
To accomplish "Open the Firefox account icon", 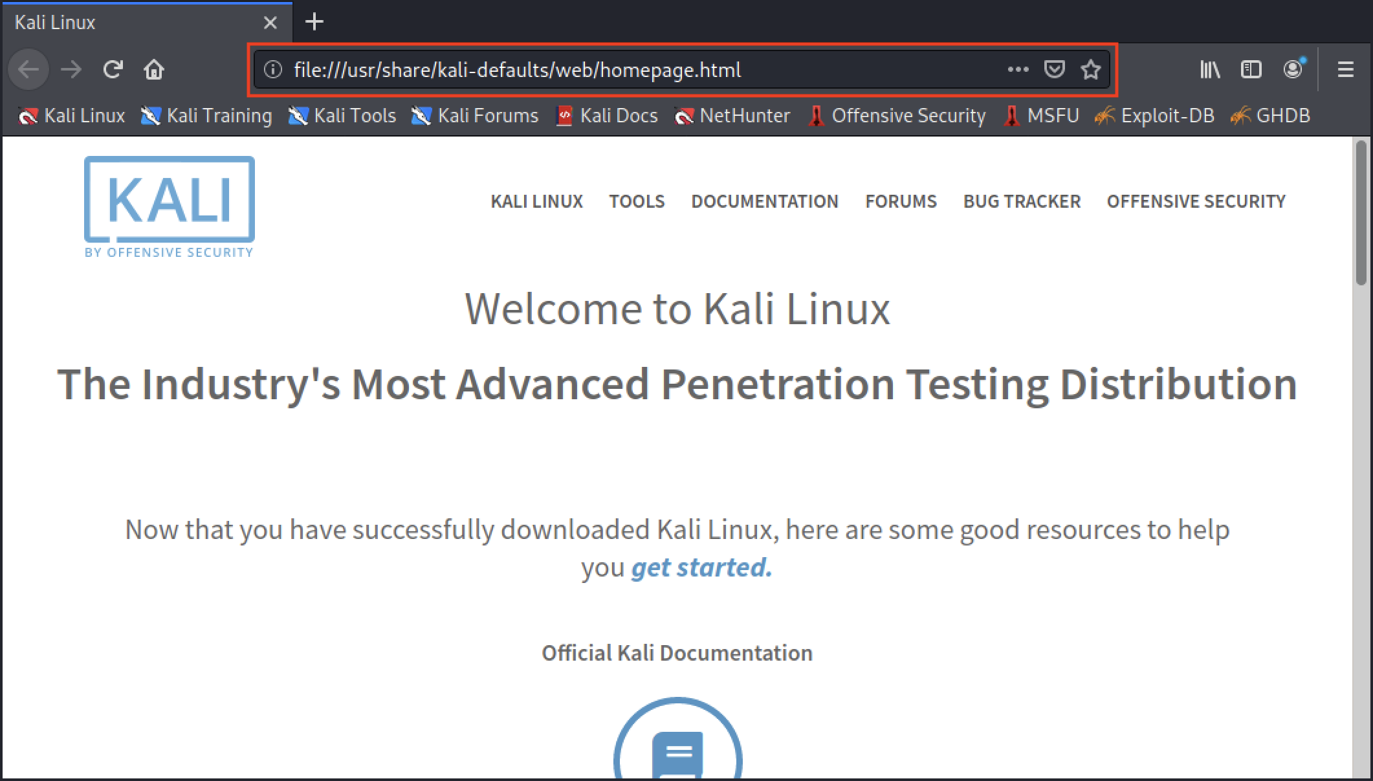I will click(x=1294, y=68).
